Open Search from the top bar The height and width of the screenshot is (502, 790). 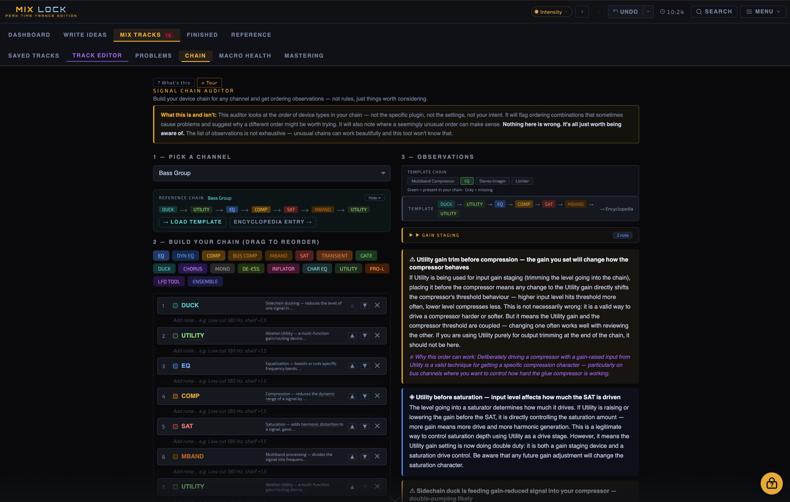[x=714, y=12]
